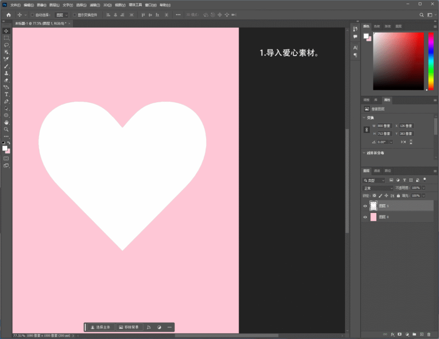Select the Path Selection arrow tool
The height and width of the screenshot is (339, 439).
[x=6, y=108]
